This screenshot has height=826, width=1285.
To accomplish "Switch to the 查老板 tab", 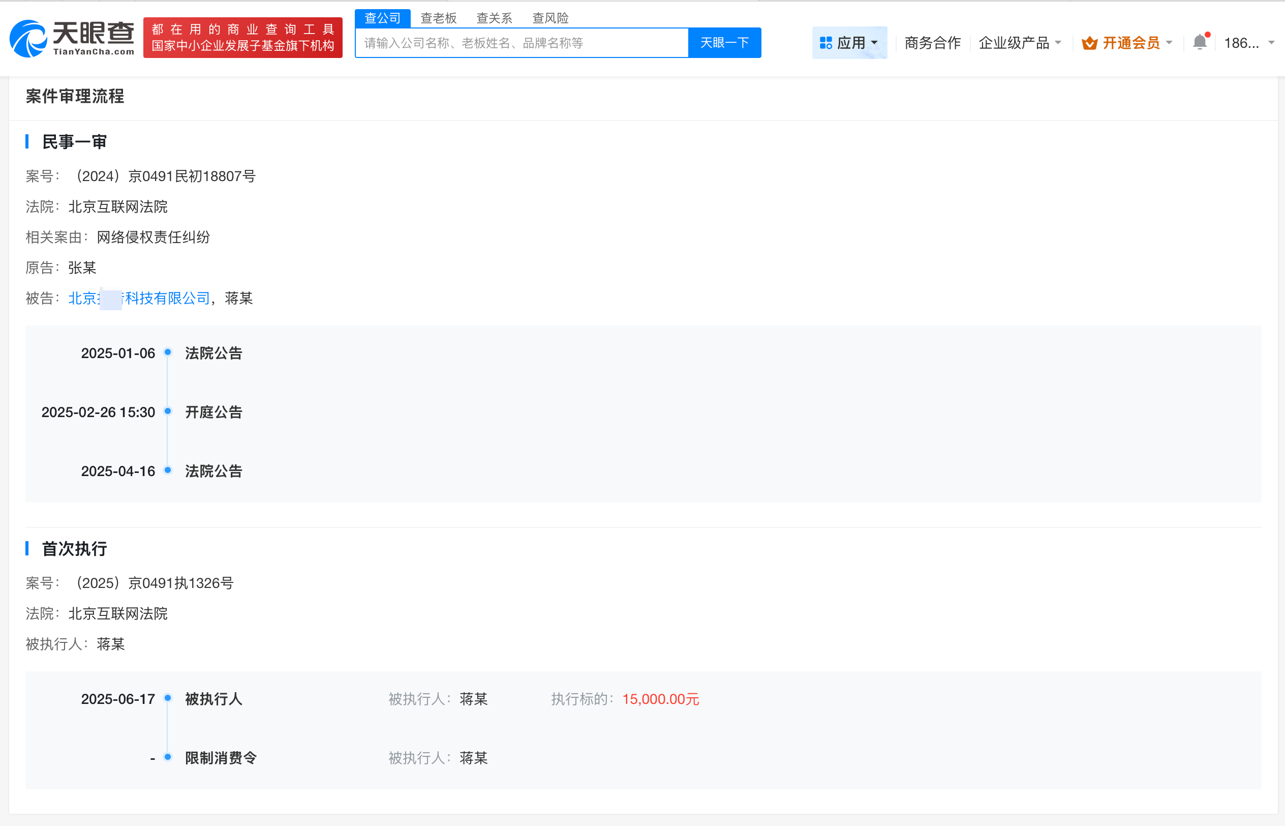I will [x=438, y=18].
